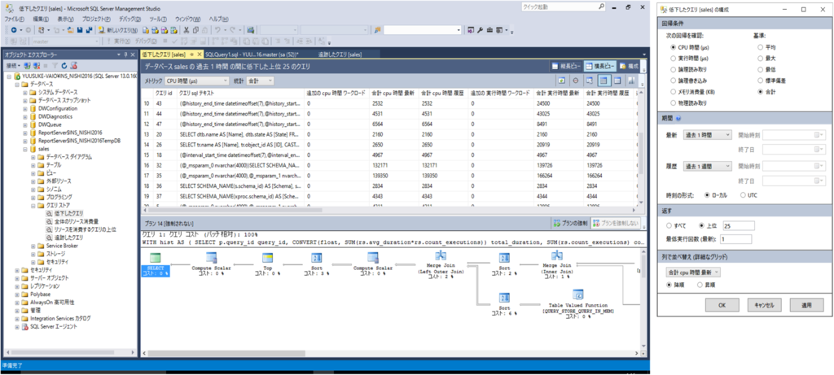834x375 pixels.
Task: Select the detailed grid view icon
Action: [x=604, y=81]
